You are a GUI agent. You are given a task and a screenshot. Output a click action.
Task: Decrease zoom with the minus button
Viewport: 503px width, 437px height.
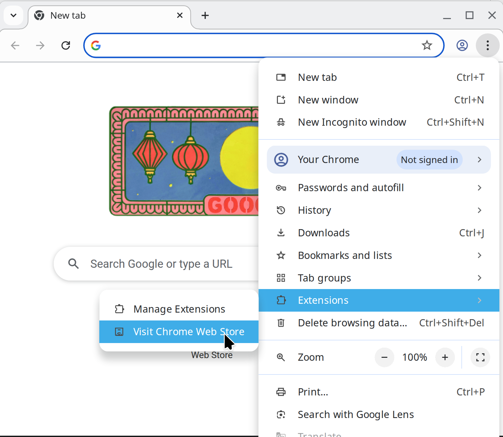coord(384,357)
